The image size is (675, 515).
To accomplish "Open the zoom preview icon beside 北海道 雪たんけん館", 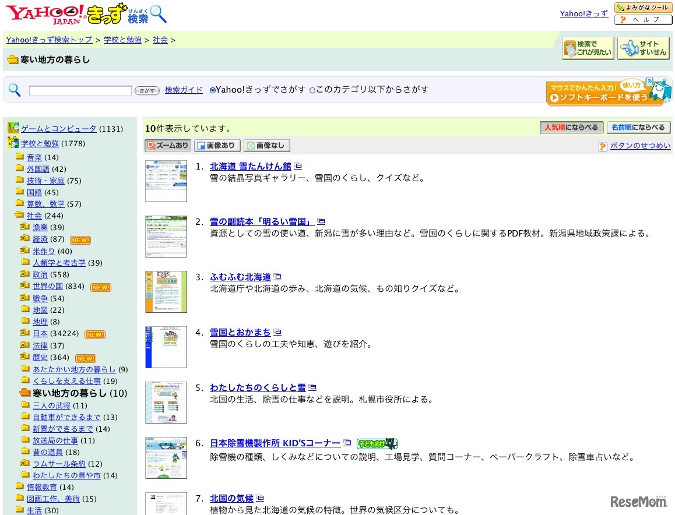I will [x=297, y=165].
